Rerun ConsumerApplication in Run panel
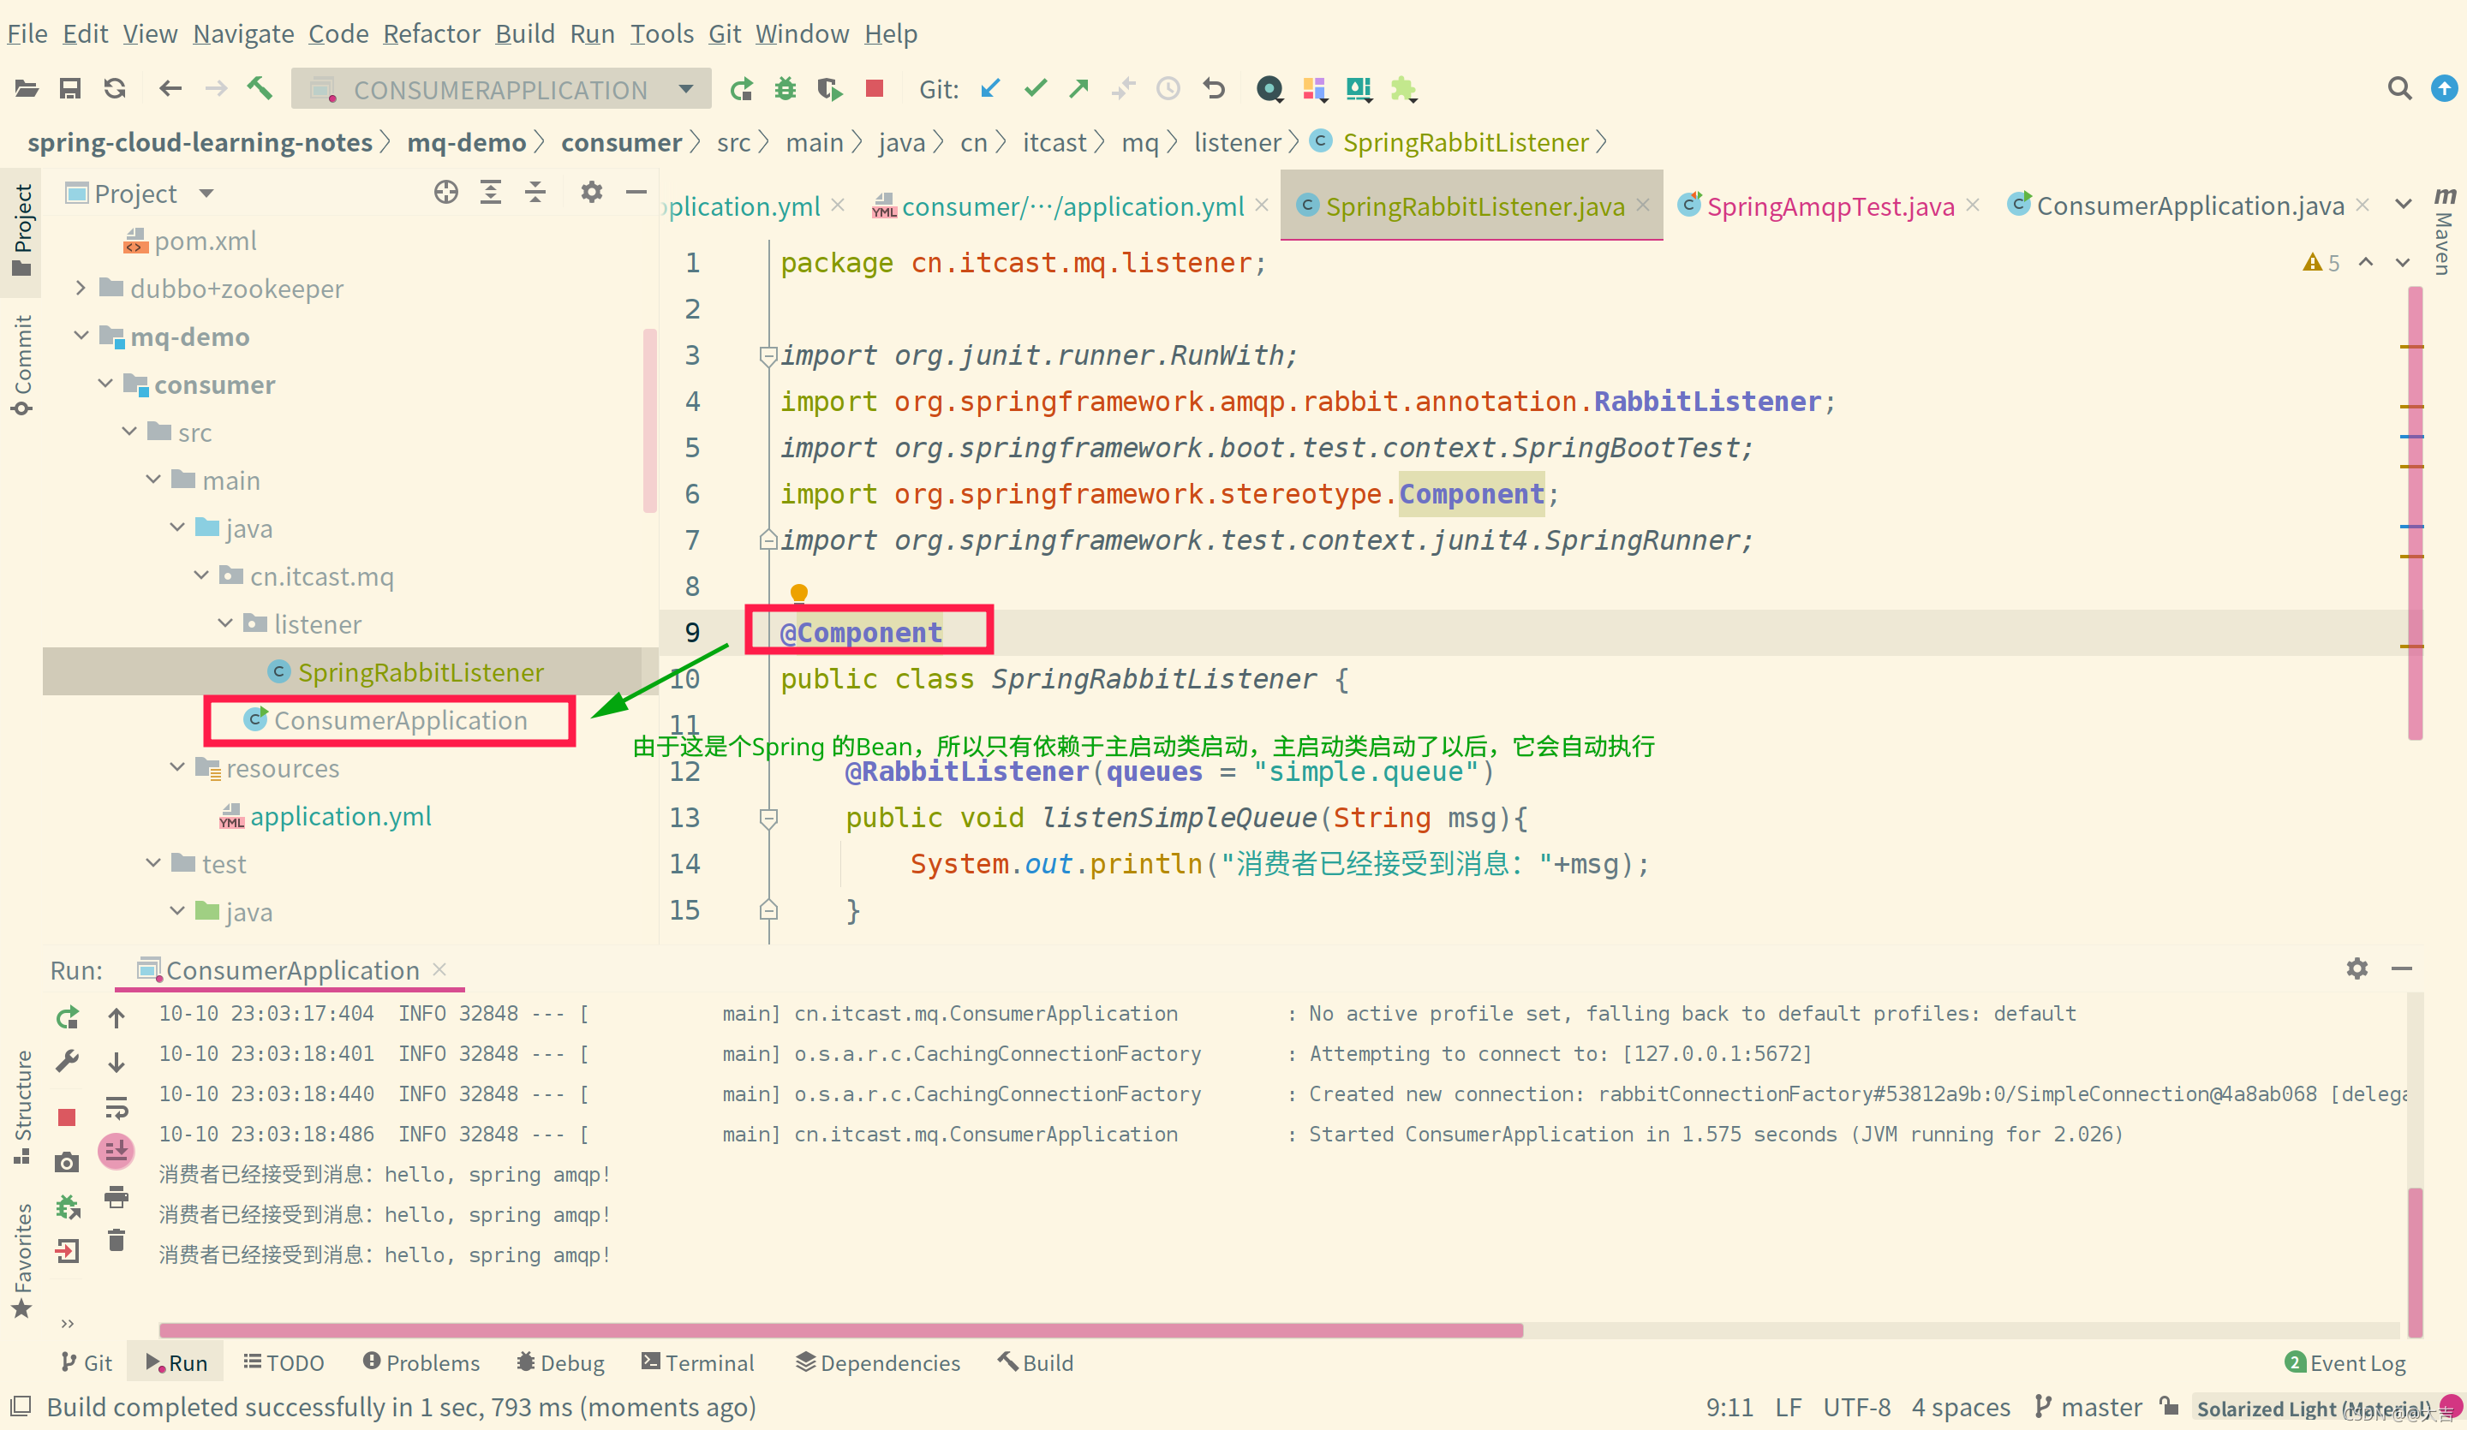 coord(68,1019)
